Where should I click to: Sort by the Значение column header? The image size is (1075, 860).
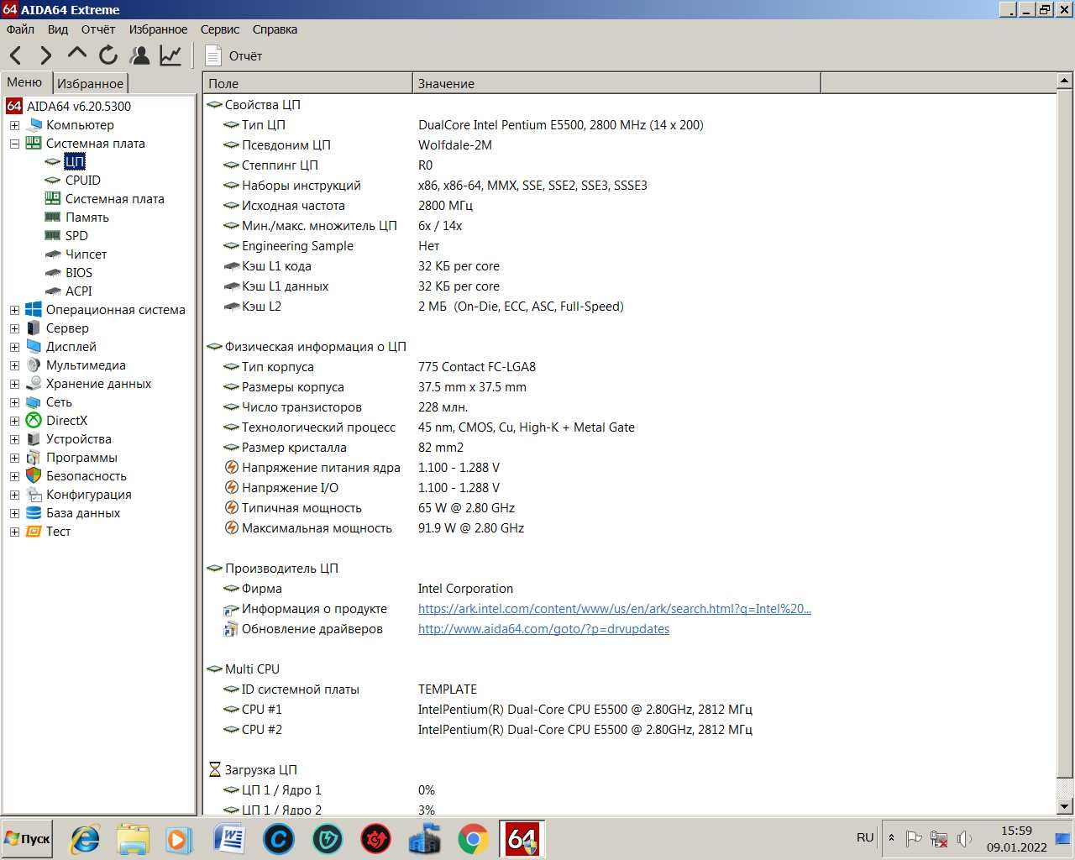(x=616, y=83)
